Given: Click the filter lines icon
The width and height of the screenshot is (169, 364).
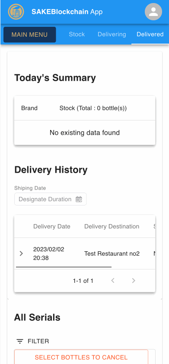Looking at the screenshot, I should pyautogui.click(x=20, y=341).
